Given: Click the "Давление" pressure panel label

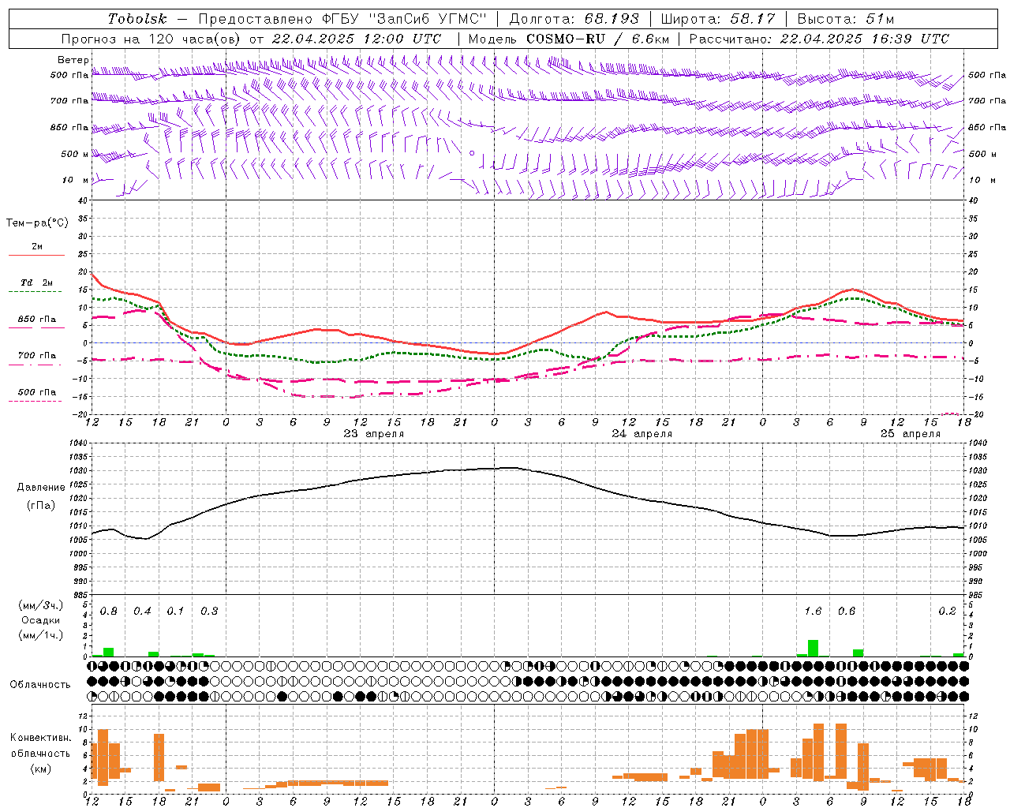Looking at the screenshot, I should pos(39,488).
